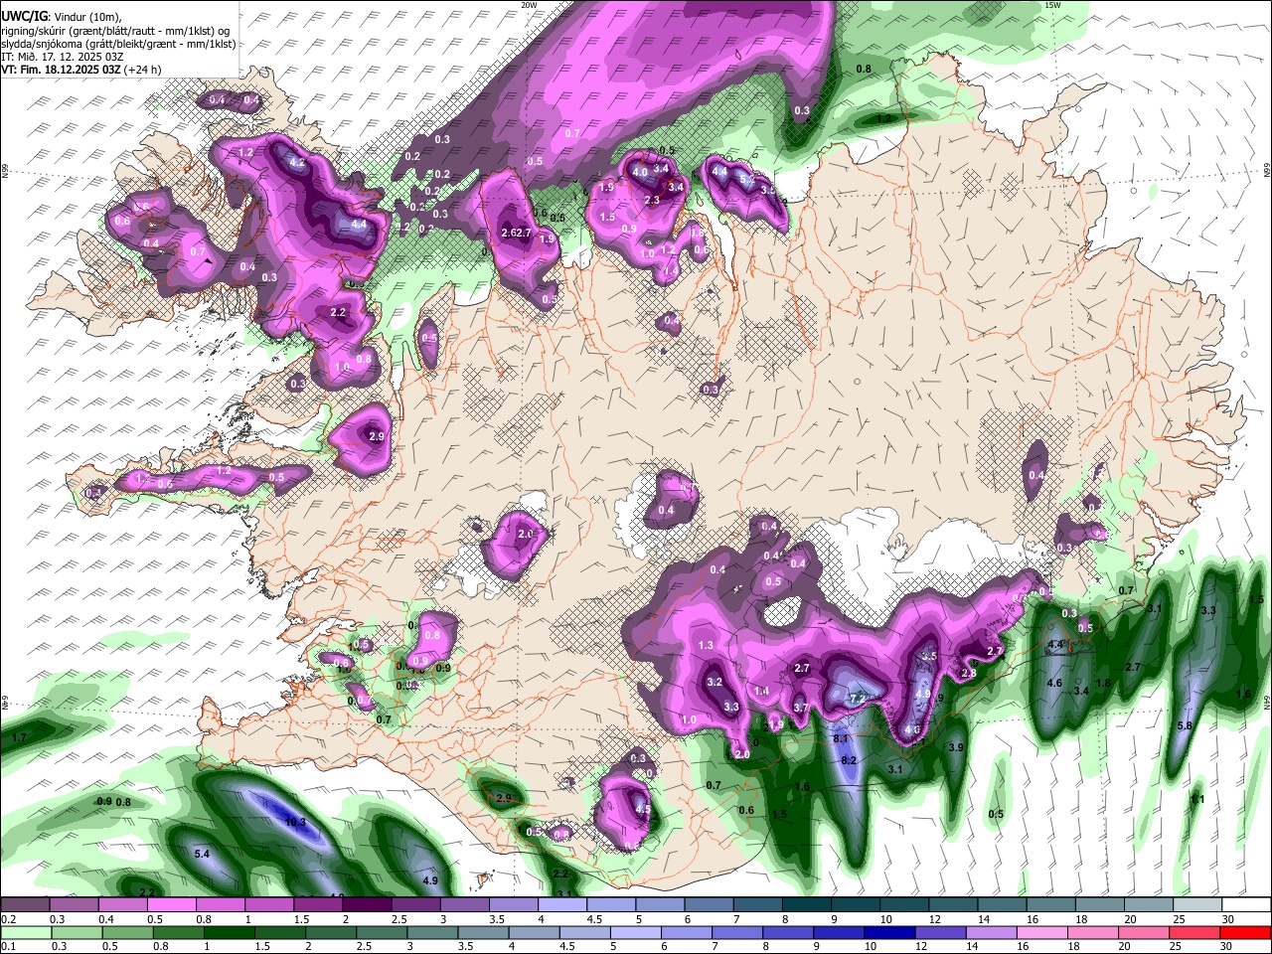The width and height of the screenshot is (1272, 954).
Task: Click the "IT: Mið. 17. 12. 2025 03Z" line
Action: click(62, 57)
